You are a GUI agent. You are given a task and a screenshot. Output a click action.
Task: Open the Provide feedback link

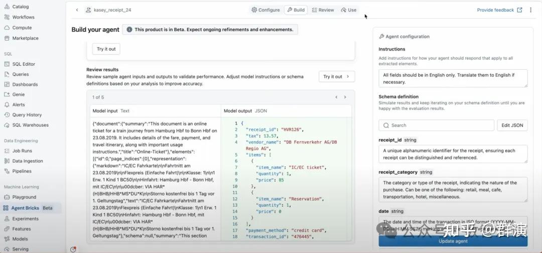499,10
